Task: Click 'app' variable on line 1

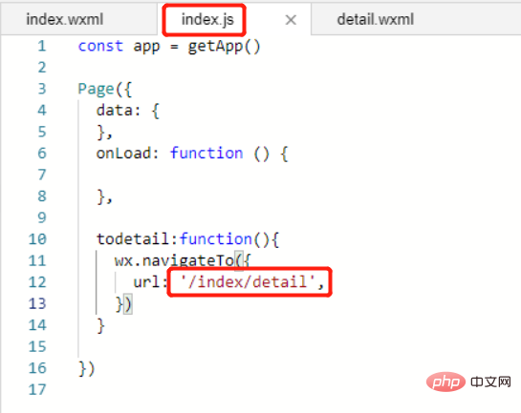Action: click(146, 47)
